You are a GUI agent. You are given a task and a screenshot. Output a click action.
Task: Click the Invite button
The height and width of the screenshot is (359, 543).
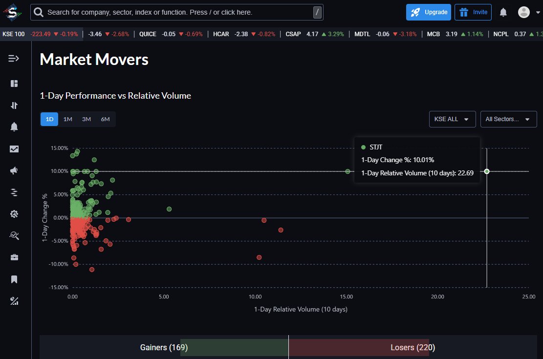point(473,13)
